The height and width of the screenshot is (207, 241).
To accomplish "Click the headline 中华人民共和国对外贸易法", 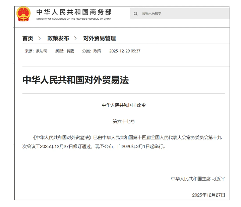I will pyautogui.click(x=75, y=80).
